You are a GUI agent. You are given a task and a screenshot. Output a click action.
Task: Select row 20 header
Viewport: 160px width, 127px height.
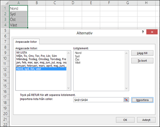tap(5, 114)
